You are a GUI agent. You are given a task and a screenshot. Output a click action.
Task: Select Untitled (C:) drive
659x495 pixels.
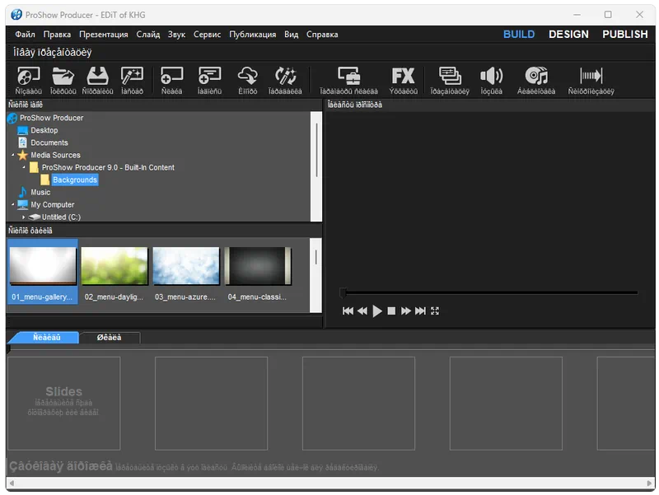coord(54,217)
